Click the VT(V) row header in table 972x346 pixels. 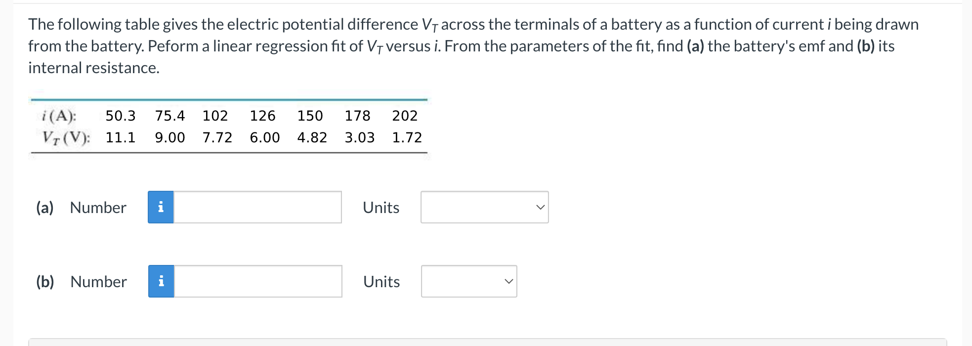66,138
